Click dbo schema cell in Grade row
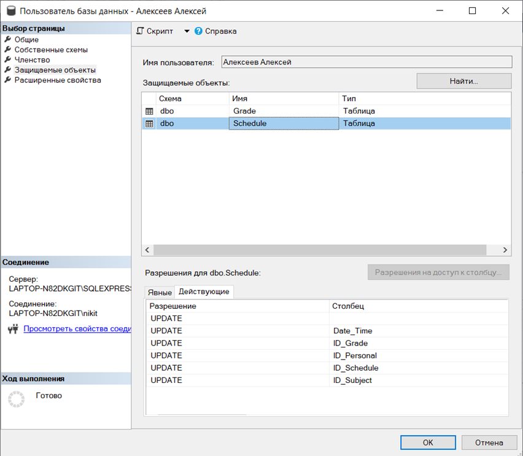Image resolution: width=523 pixels, height=456 pixels. (x=193, y=111)
